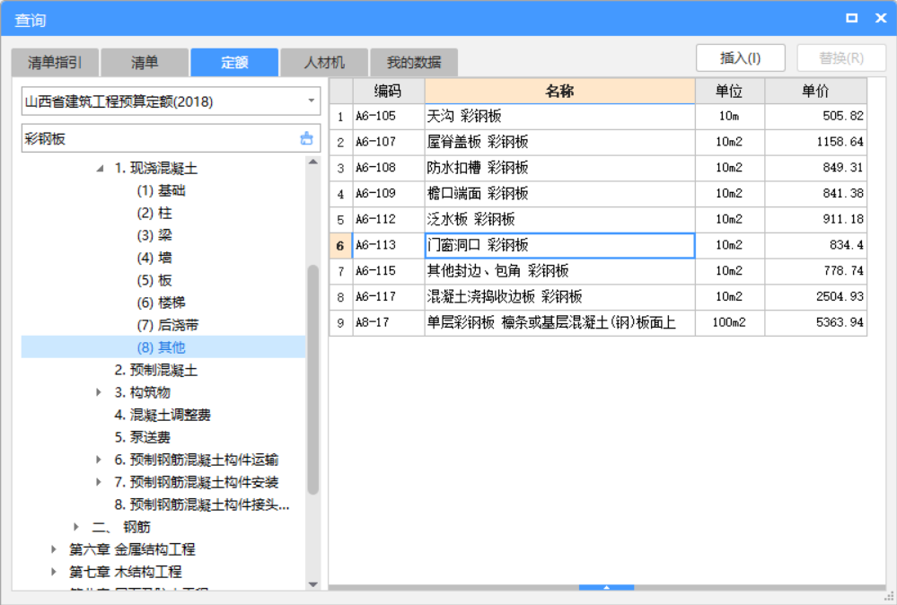This screenshot has height=605, width=897.
Task: Click the clear-search brush icon
Action: click(x=306, y=138)
